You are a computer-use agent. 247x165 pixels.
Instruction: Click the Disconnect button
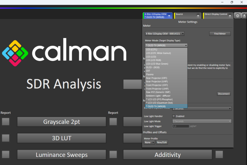tap(224, 94)
